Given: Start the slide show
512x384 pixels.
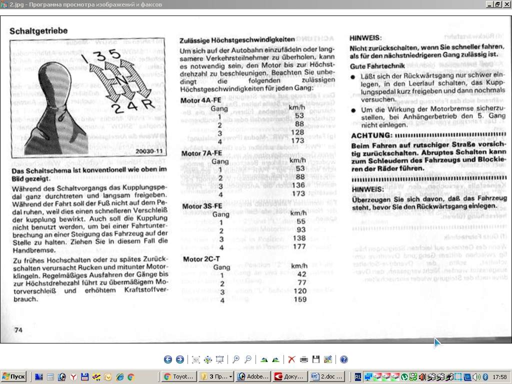Looking at the screenshot, I should [x=219, y=359].
